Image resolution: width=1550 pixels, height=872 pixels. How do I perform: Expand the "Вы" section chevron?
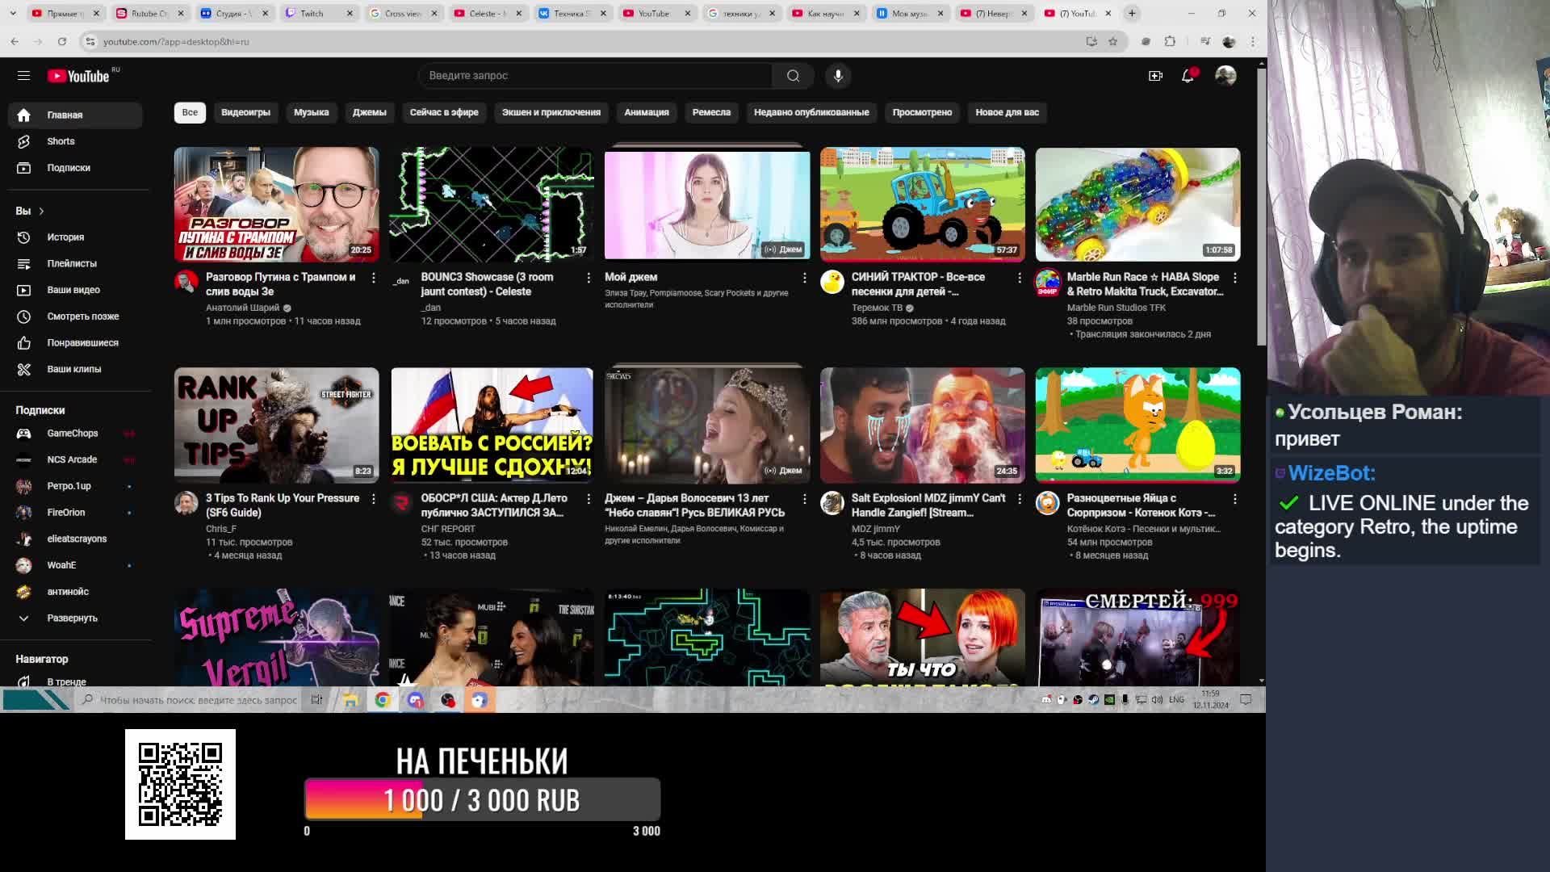click(x=41, y=211)
